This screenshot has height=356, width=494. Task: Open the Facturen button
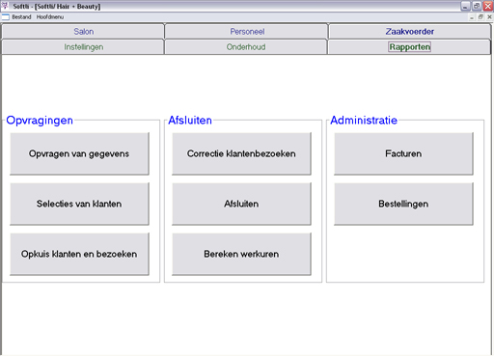(403, 153)
